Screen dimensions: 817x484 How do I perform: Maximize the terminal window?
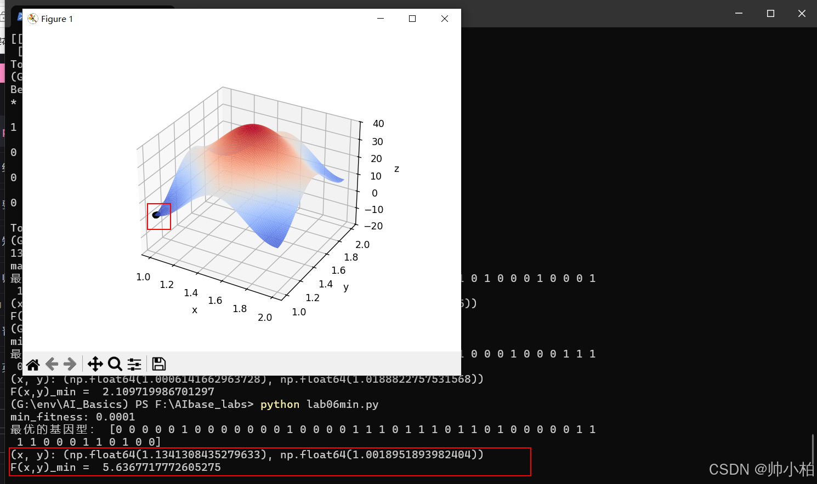pyautogui.click(x=770, y=13)
